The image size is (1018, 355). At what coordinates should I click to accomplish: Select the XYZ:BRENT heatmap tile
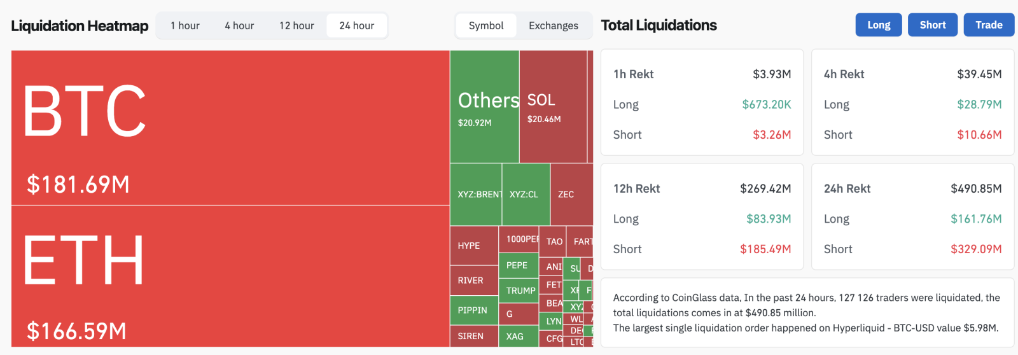tap(476, 194)
